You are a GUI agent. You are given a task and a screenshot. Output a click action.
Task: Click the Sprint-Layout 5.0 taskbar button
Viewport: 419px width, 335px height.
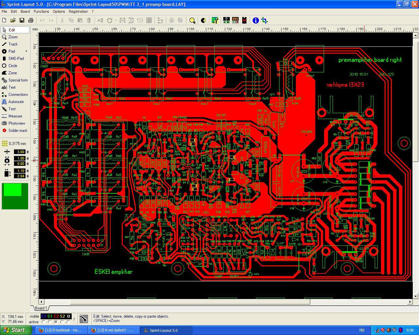[166, 330]
